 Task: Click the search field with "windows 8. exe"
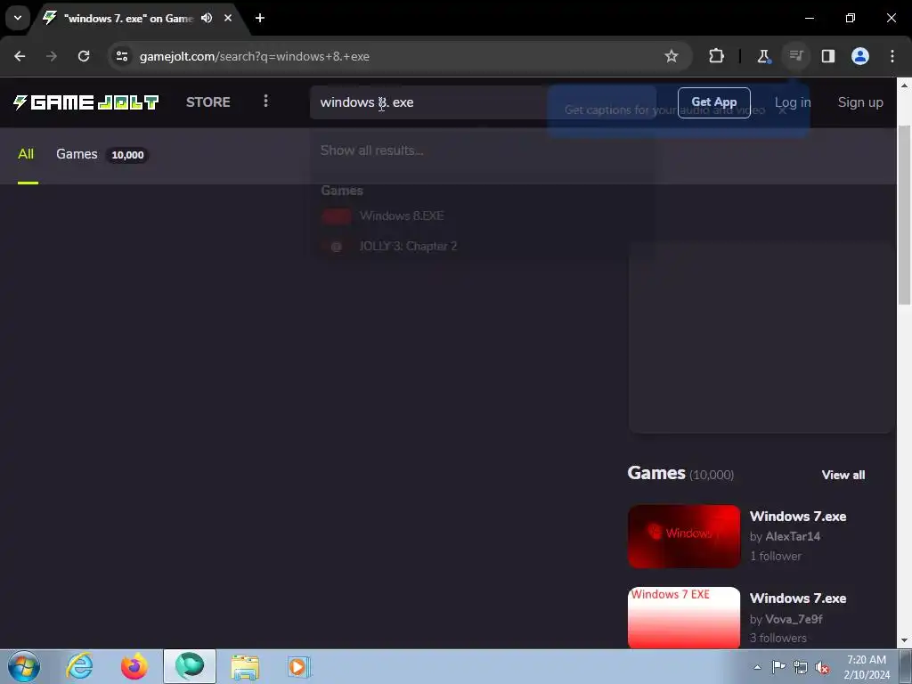tap(483, 102)
